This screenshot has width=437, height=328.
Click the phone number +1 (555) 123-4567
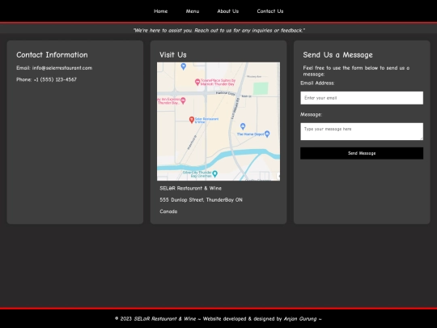point(55,79)
